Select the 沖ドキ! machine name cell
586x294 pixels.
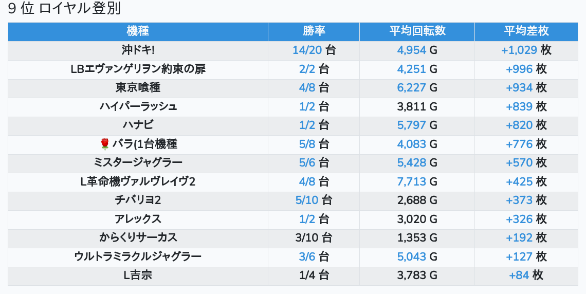(x=138, y=50)
